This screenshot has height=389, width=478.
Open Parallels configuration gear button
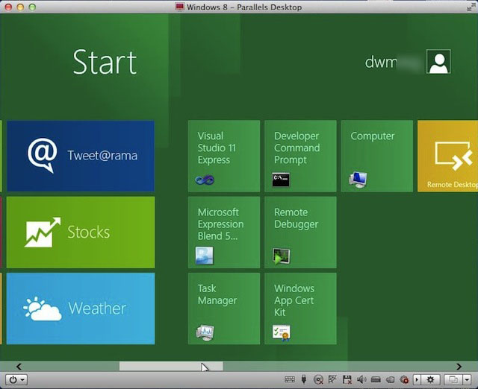430,379
